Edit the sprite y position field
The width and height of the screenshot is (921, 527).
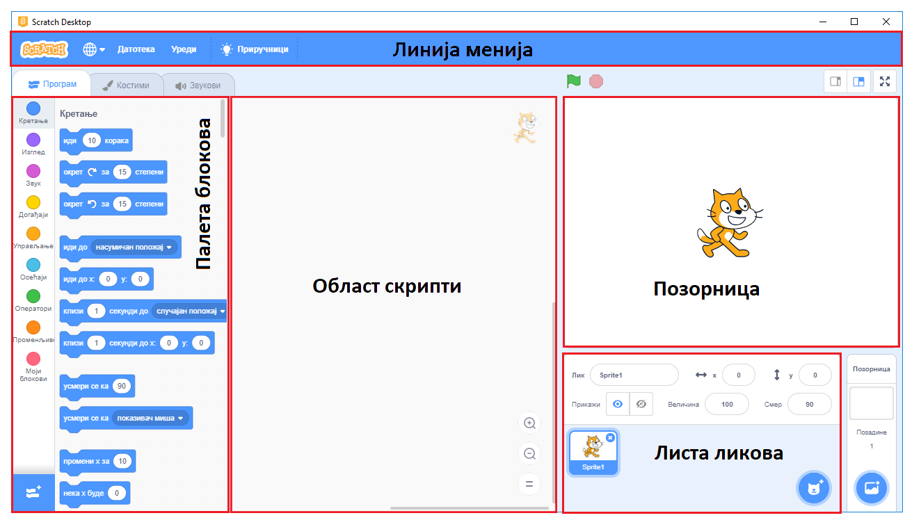pos(815,375)
